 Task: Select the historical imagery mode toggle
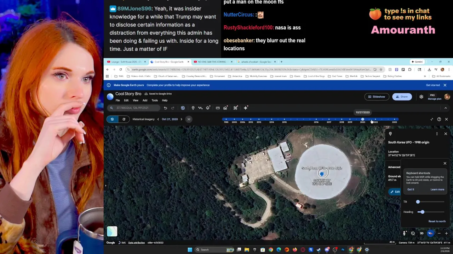112,119
